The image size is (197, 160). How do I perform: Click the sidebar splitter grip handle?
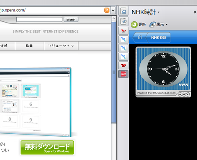click(114, 73)
